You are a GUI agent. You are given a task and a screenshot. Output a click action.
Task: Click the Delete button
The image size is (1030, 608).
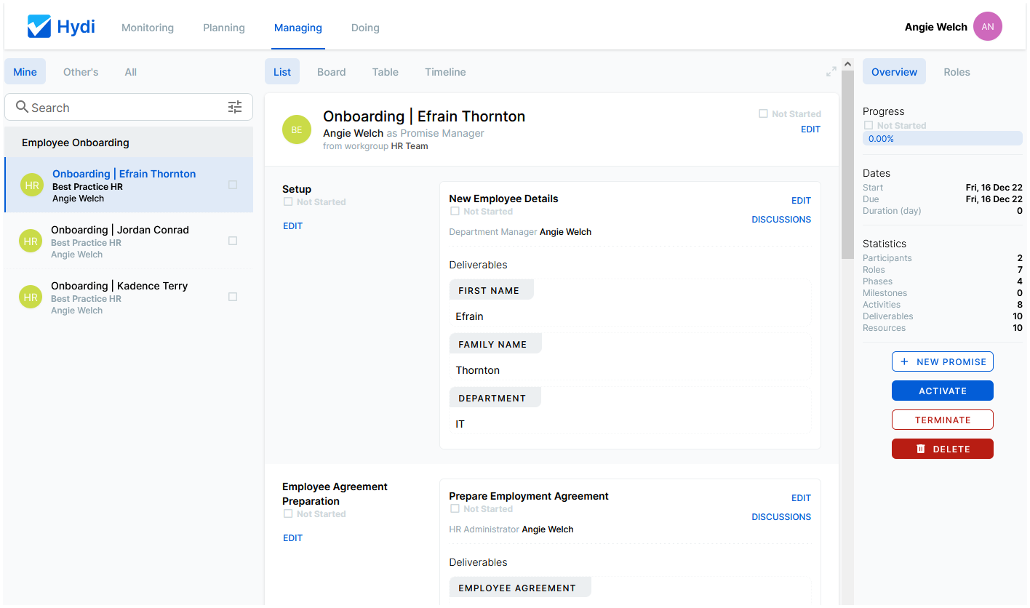pyautogui.click(x=943, y=449)
